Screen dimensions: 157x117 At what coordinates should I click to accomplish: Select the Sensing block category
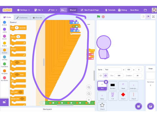pos(5,58)
